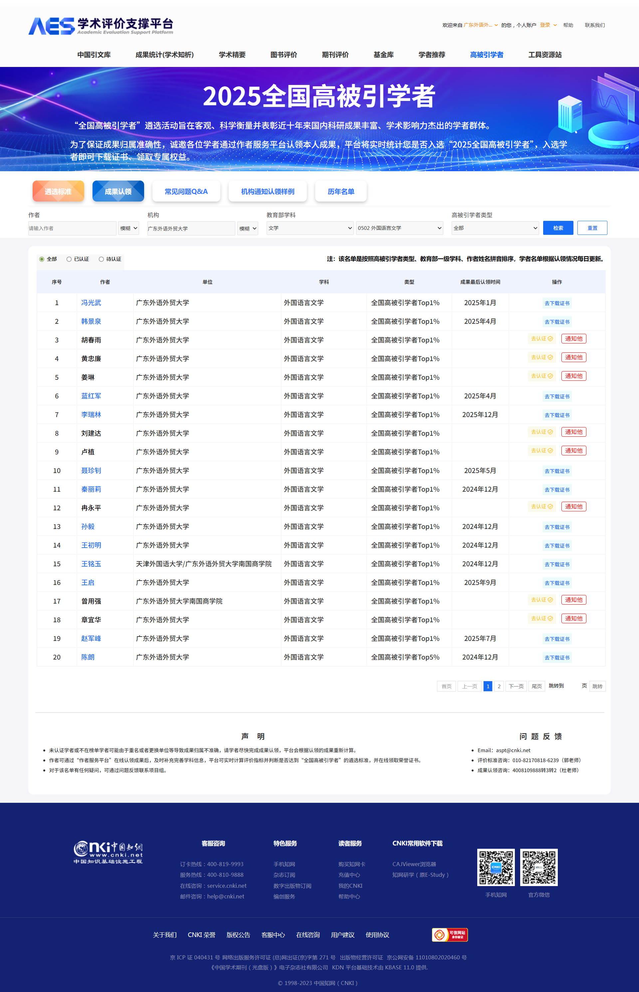Click the 手机知网 QR code image
This screenshot has height=992, width=639.
tap(496, 867)
